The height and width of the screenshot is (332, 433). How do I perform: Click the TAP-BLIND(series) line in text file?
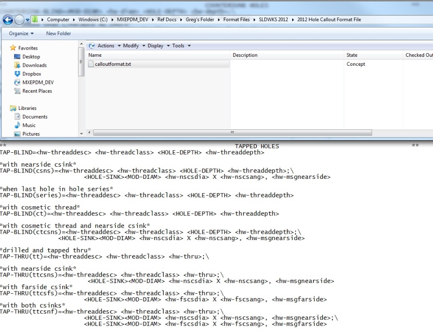[x=147, y=195]
